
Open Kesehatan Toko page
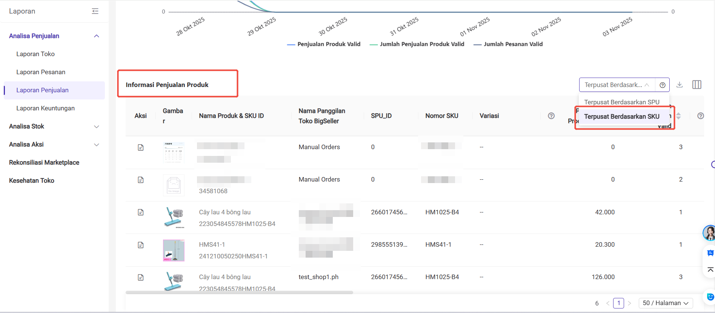[x=32, y=180]
